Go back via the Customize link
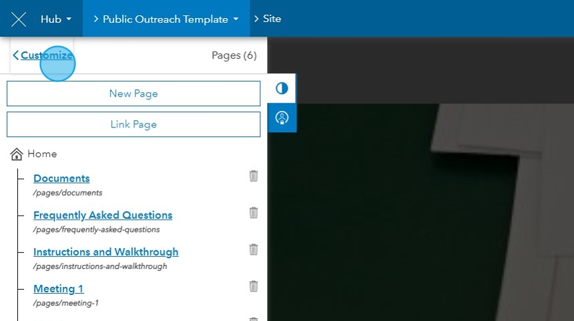The width and height of the screenshot is (574, 321). pos(47,55)
